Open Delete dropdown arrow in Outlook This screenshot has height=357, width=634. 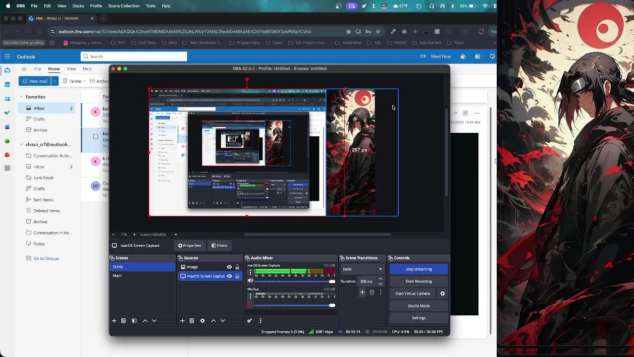84,81
